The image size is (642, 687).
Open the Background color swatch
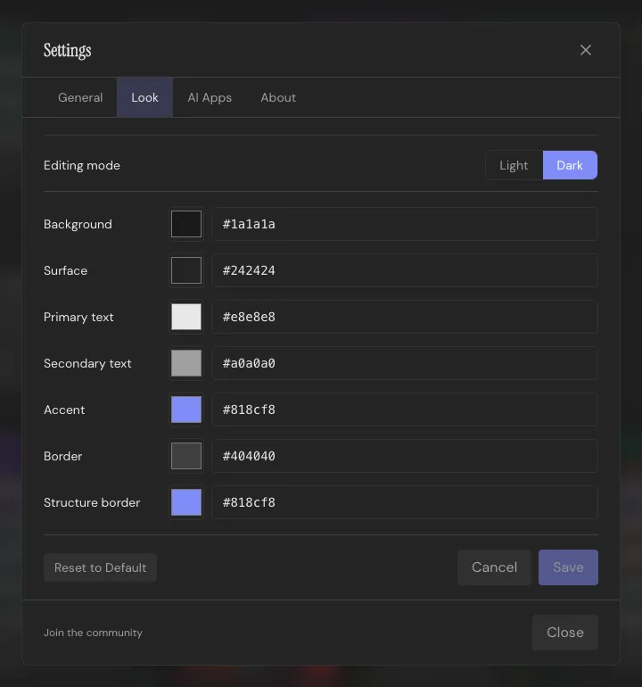[186, 224]
